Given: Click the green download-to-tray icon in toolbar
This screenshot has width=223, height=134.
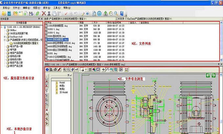Looking at the screenshot, I should pos(105,13).
